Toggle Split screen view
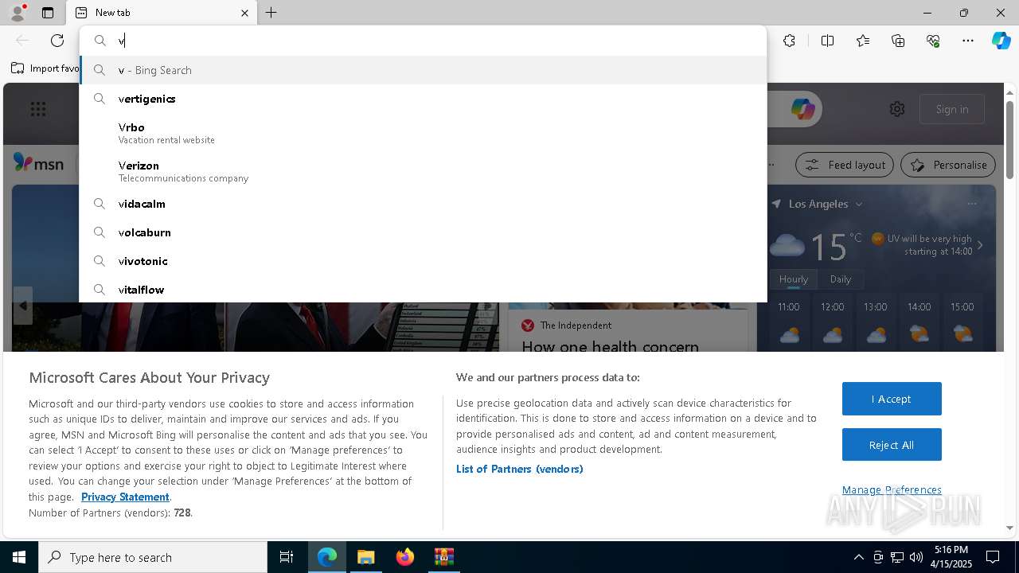 (x=827, y=41)
